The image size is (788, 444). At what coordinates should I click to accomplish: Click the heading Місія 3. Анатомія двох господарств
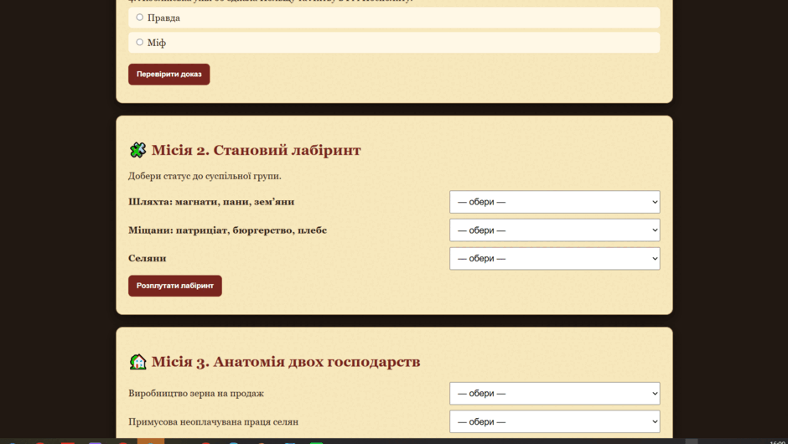pos(286,362)
